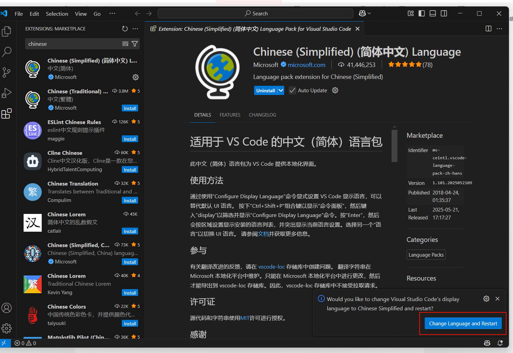
Task: Refresh the extensions marketplace list
Action: click(125, 29)
